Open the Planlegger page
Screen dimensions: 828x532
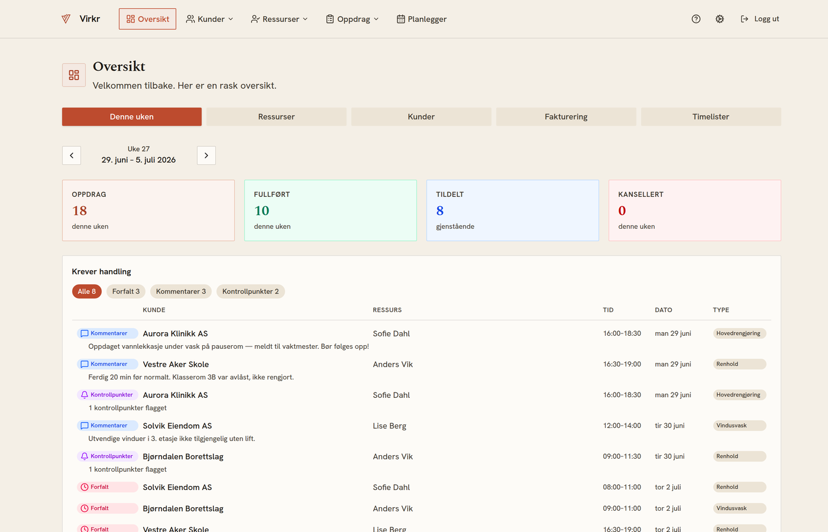(x=422, y=19)
